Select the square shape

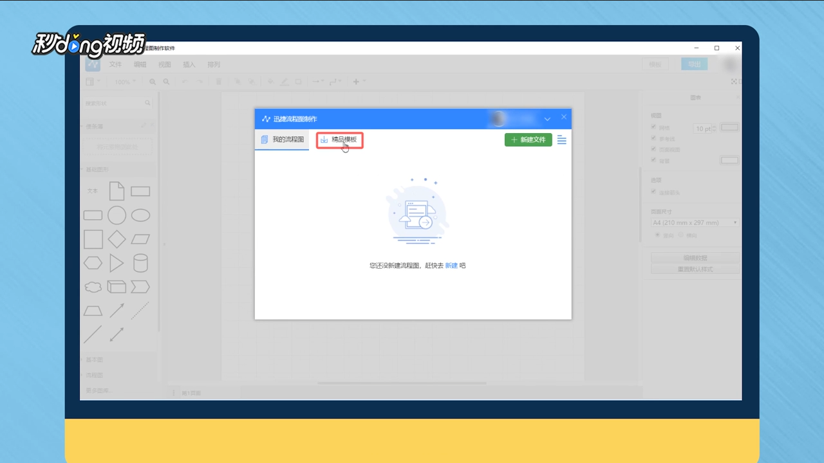[x=93, y=239]
